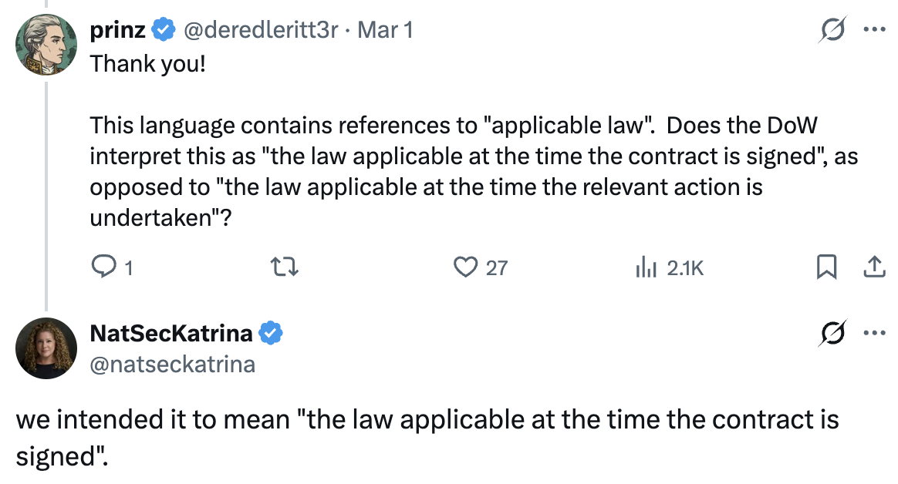Open more options for prinz's tweet
898x484 pixels.
coord(874,32)
